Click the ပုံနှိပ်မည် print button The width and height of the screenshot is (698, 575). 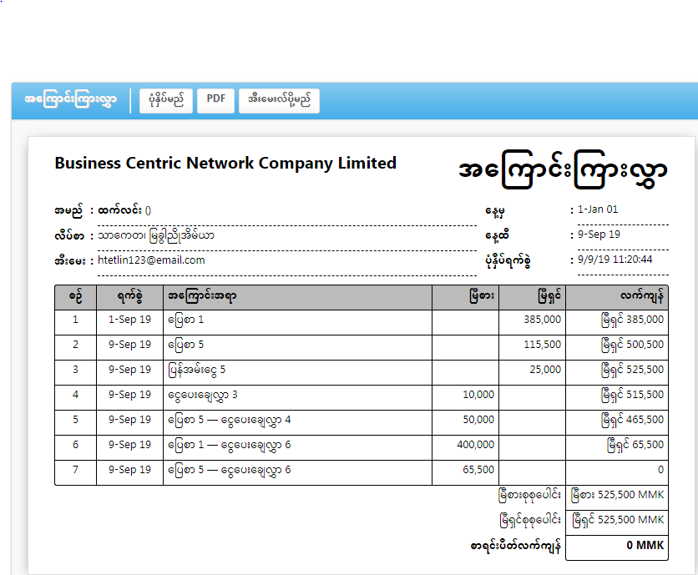166,101
